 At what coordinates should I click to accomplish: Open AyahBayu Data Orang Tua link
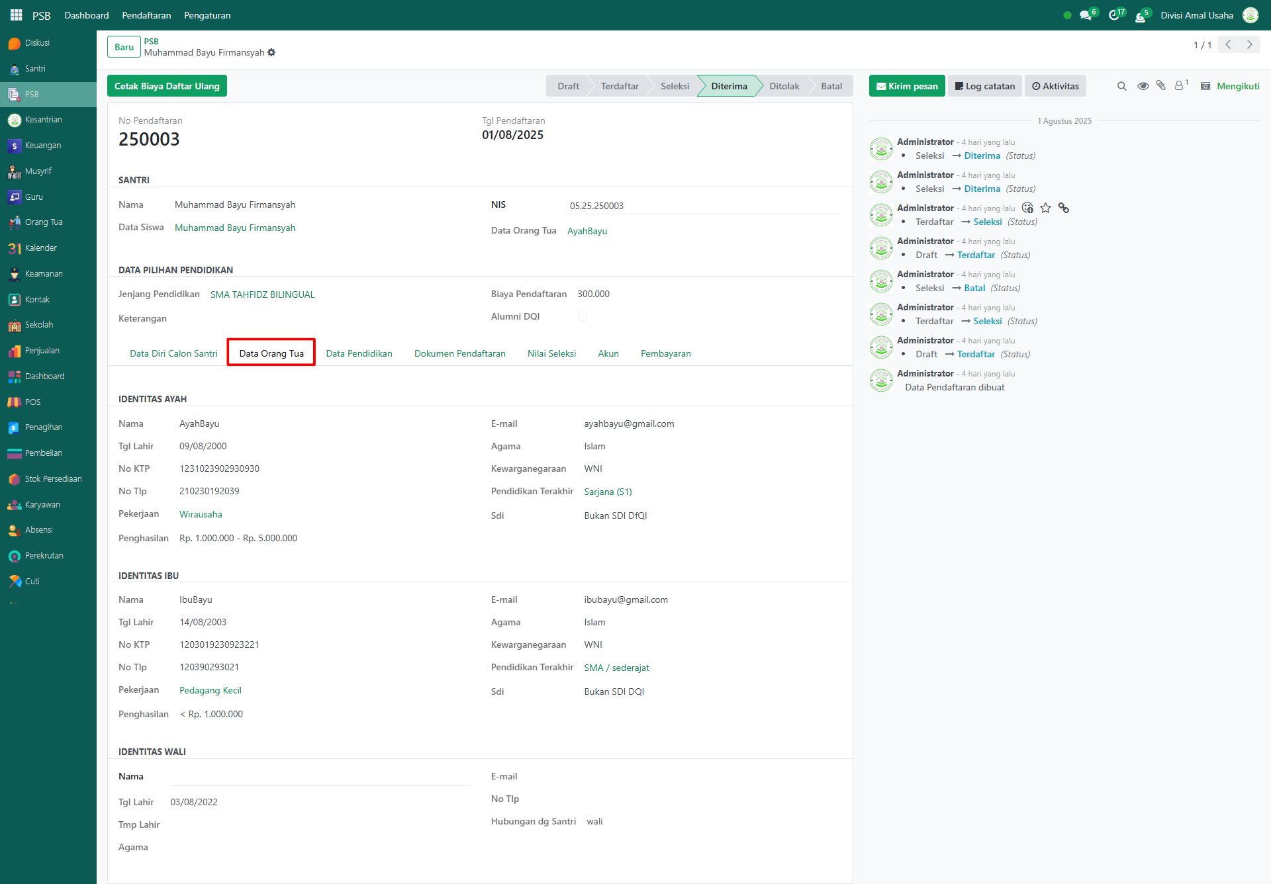(x=587, y=231)
